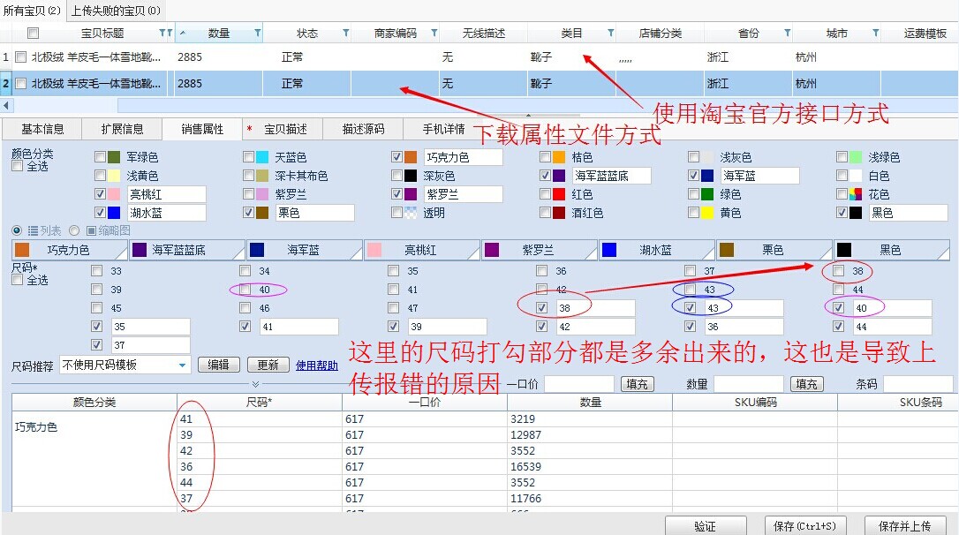Screen dimensions: 959x535
Task: Open the 尺码推荐 template dropdown
Action: pyautogui.click(x=183, y=365)
